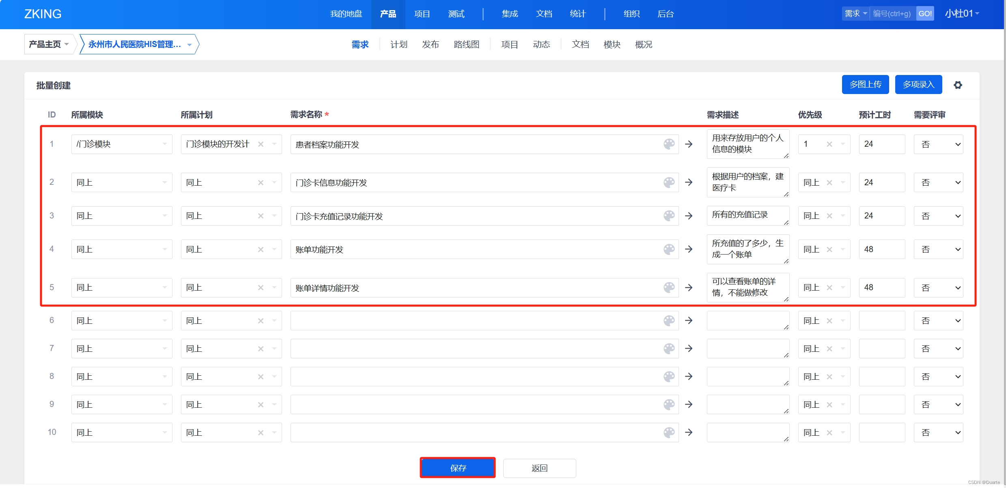Open the 路线图 tab
Screen dimensions: 1006x488
point(466,44)
